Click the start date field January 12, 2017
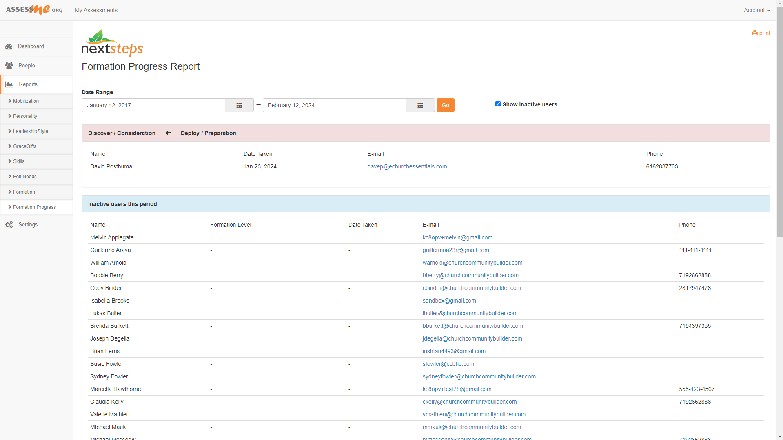783x440 pixels. pos(153,105)
